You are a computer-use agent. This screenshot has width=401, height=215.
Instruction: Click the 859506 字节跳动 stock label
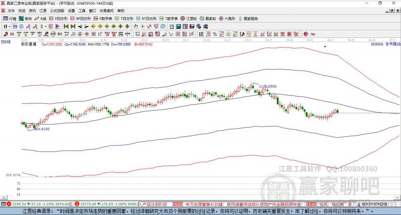pyautogui.click(x=385, y=44)
